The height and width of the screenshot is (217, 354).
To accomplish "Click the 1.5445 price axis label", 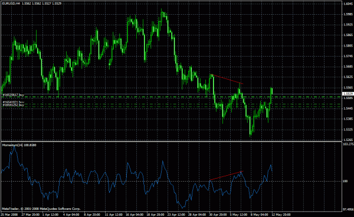I will coord(348,108).
